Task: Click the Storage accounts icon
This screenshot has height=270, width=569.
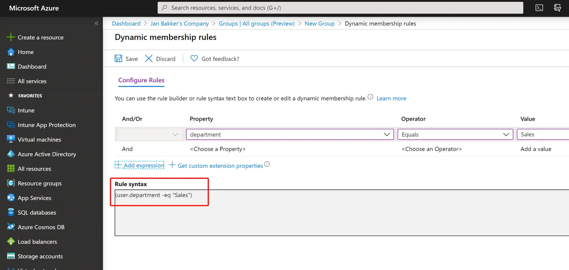Action: click(11, 256)
